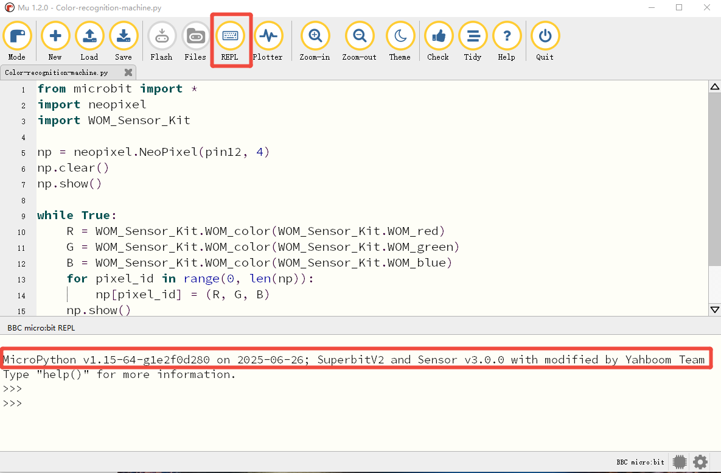The height and width of the screenshot is (473, 721).
Task: Tidy the code formatting
Action: pos(473,41)
